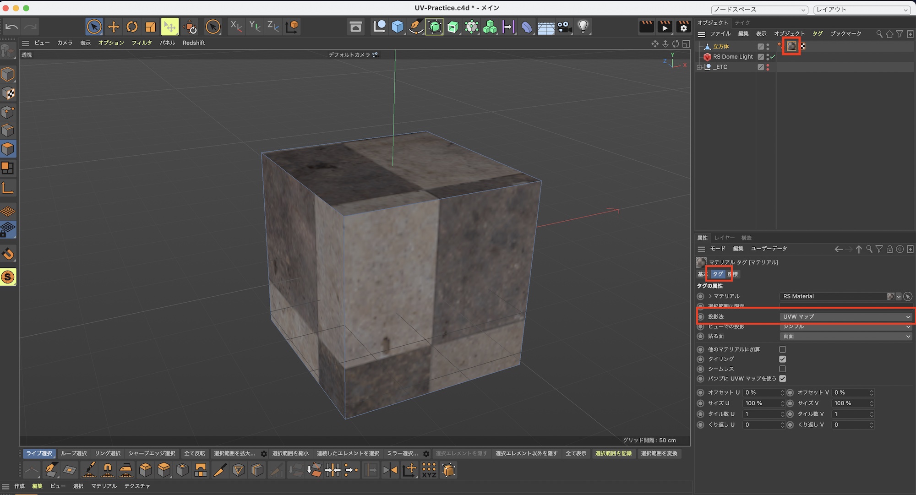This screenshot has height=495, width=916.
Task: Open the 投影法 UVW マップ dropdown
Action: 845,316
